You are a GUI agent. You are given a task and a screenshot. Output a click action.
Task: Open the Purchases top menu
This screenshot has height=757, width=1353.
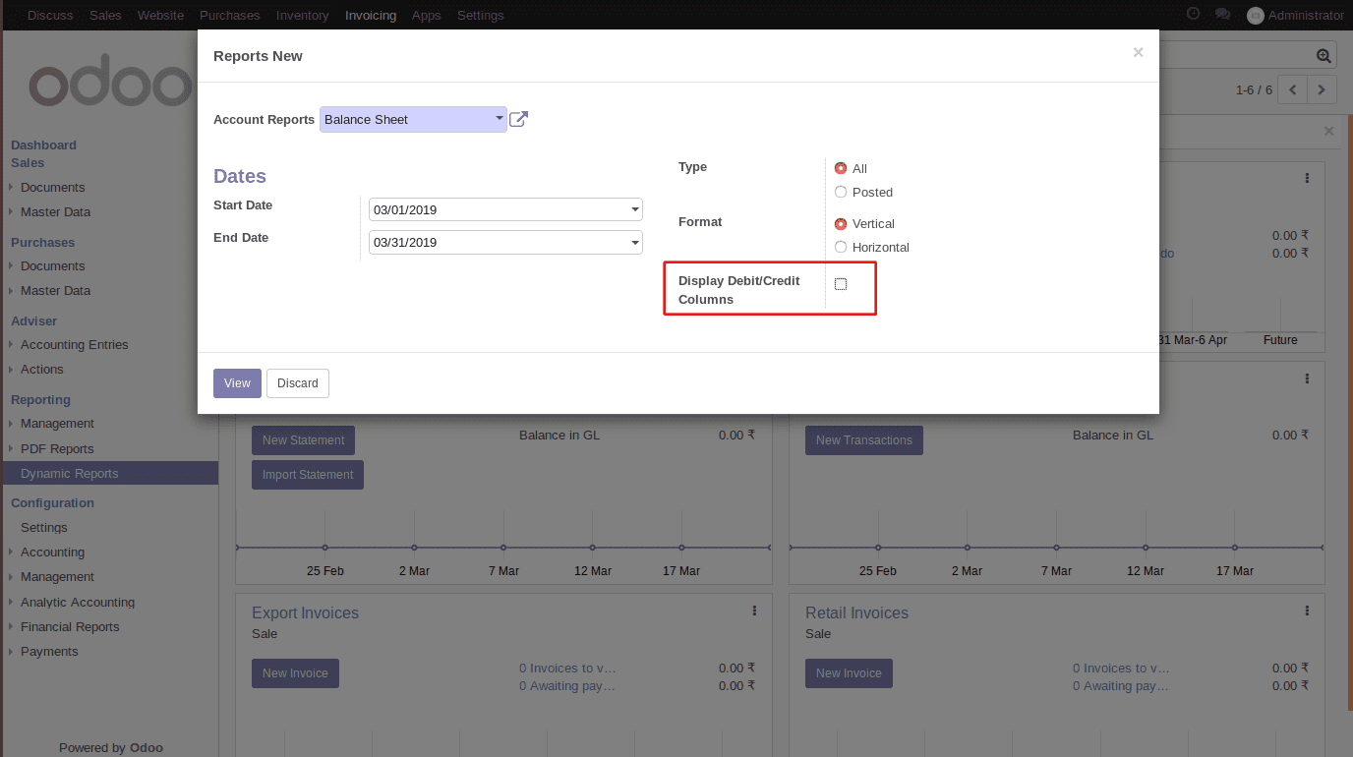point(230,15)
